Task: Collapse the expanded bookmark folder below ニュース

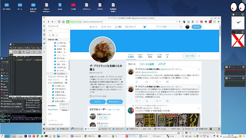Action: point(49,83)
